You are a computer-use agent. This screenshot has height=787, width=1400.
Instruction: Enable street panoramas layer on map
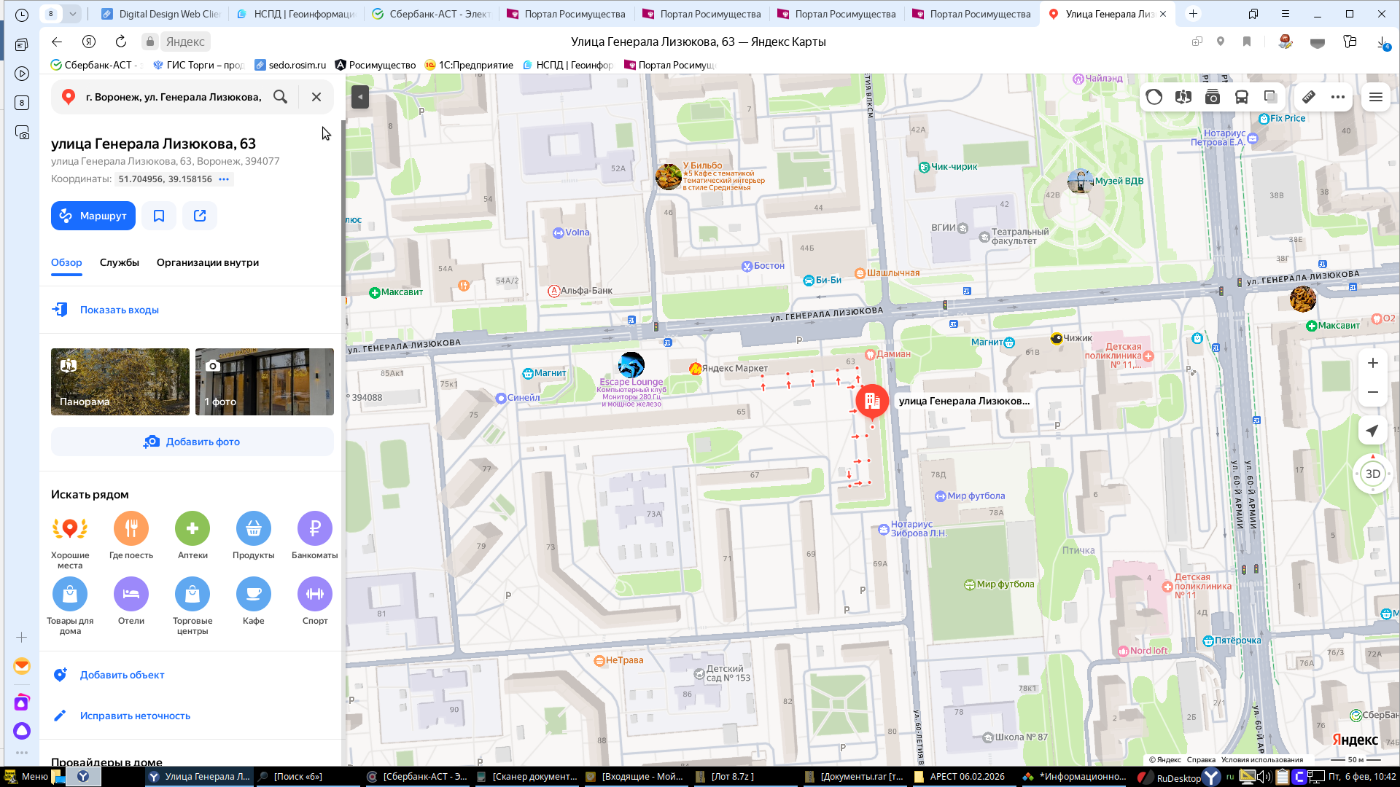click(x=1183, y=97)
